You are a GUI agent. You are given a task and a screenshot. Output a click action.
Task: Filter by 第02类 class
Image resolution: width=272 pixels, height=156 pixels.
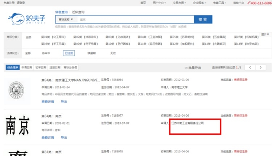coord(86,37)
